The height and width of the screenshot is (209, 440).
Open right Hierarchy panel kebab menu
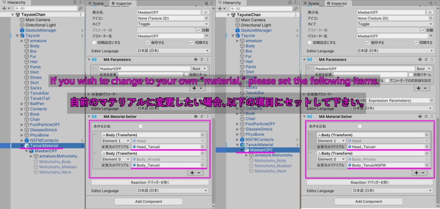(x=295, y=2)
